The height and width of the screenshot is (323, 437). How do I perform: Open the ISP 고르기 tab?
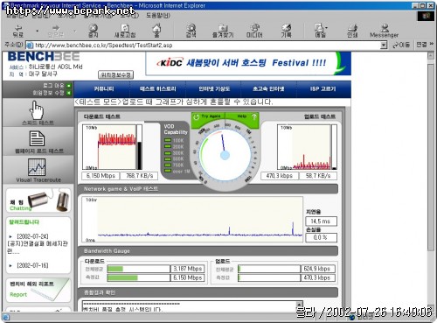pyautogui.click(x=323, y=88)
